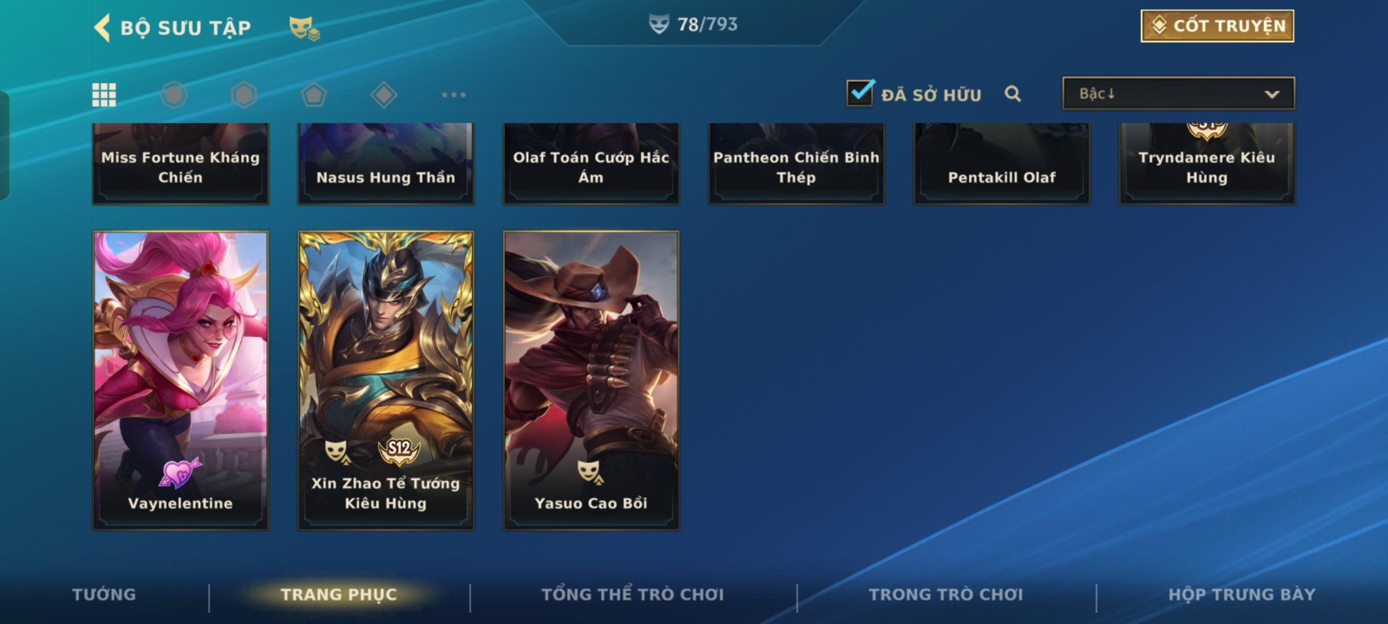Filter by the pentagon rarity icon
Screen dimensions: 1388x624
(x=314, y=95)
